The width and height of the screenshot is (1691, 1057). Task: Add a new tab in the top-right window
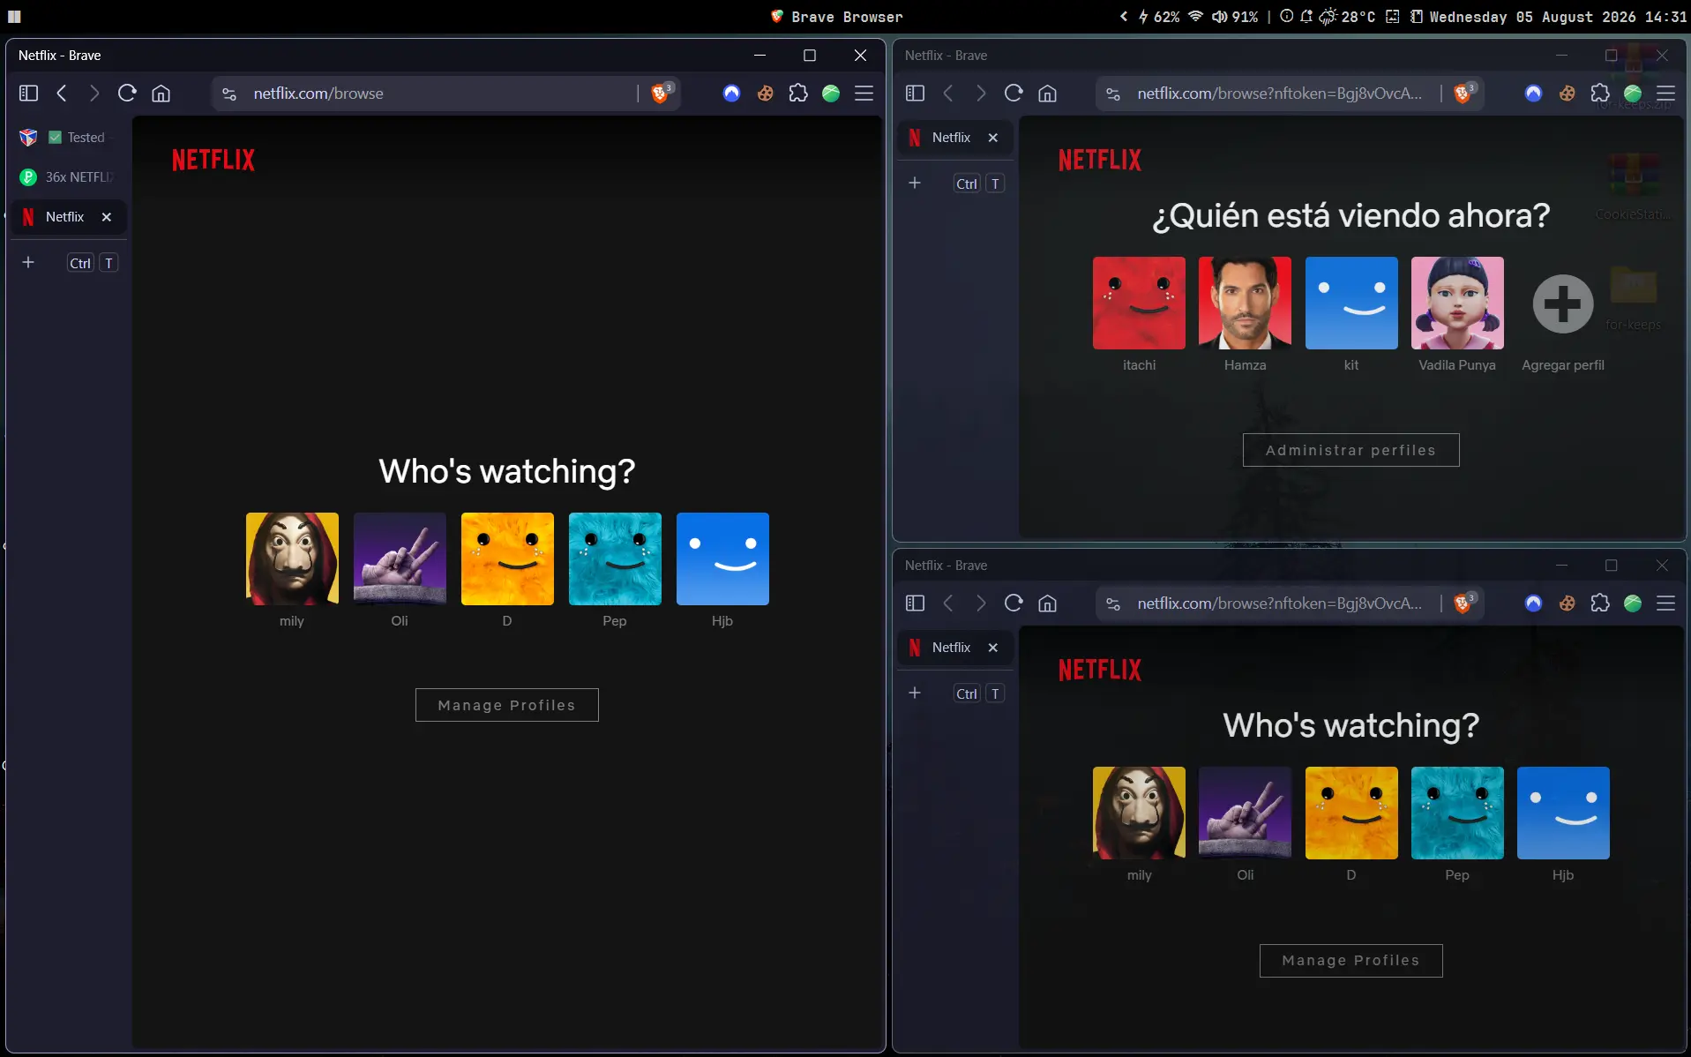click(915, 184)
